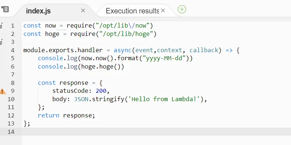Click line number 4 in the gutter
Screen dimensions: 291x145
[x=12, y=50]
